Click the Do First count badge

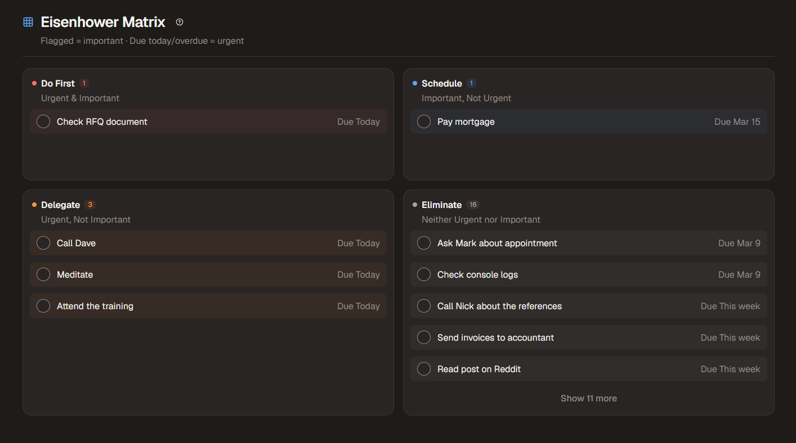click(84, 83)
